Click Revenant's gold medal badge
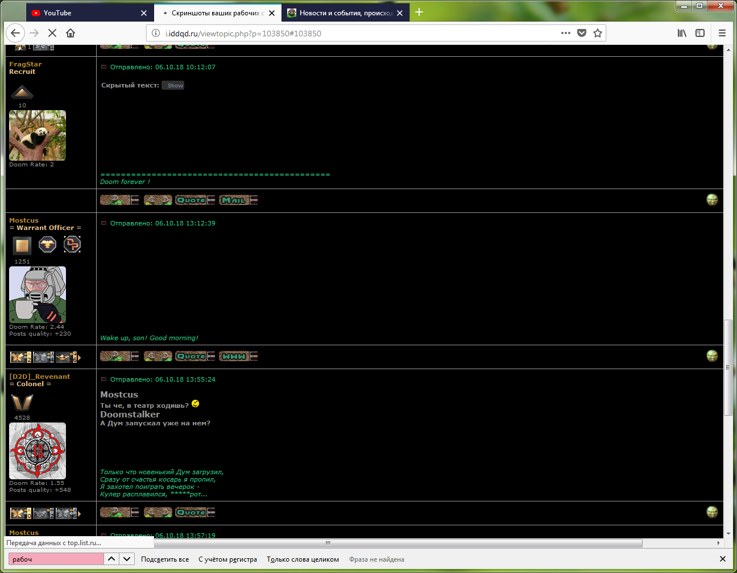Screen dimensions: 737x573 (20, 513)
